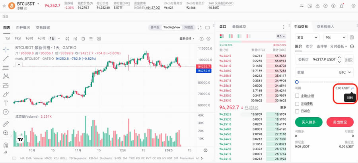
Task: Select the brush drawing tool
Action: point(6,94)
